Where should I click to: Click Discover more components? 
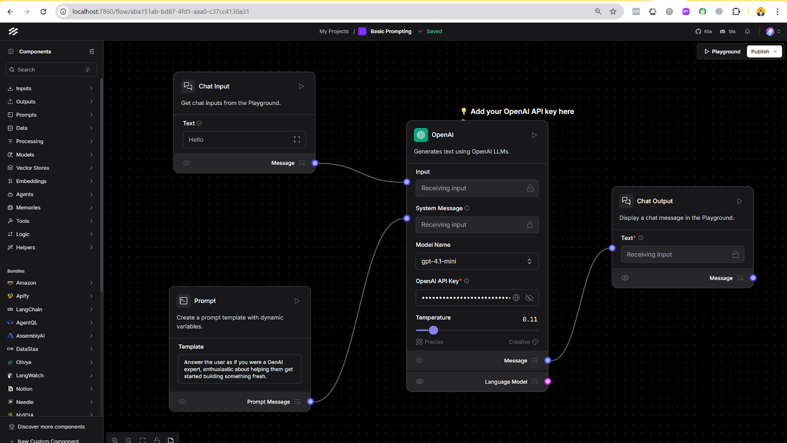pyautogui.click(x=51, y=427)
